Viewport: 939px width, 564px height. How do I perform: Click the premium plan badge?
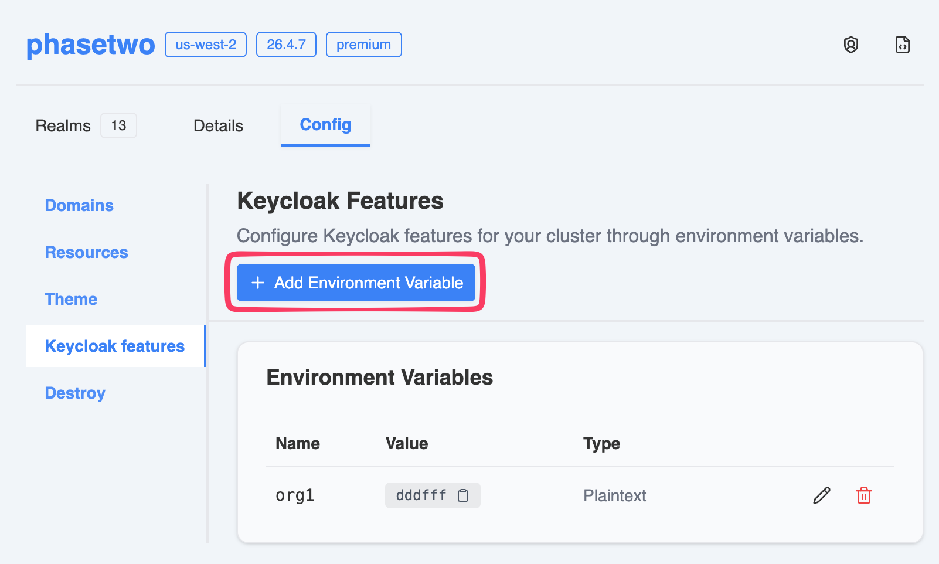pos(363,44)
